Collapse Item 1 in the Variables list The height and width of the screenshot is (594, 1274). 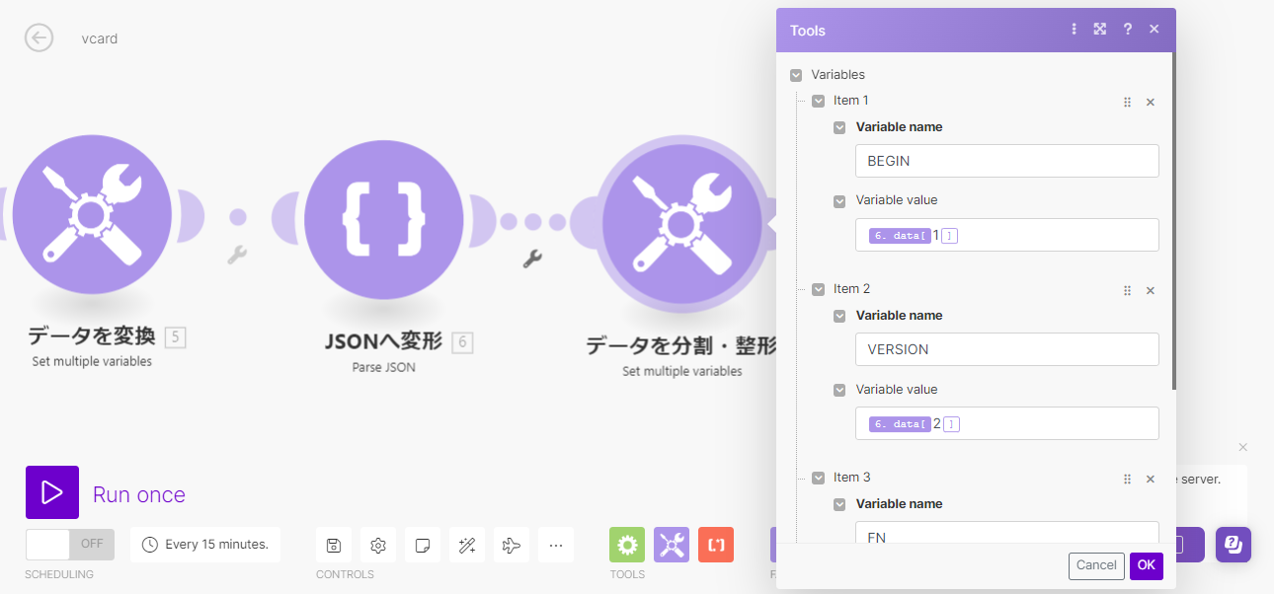(819, 100)
